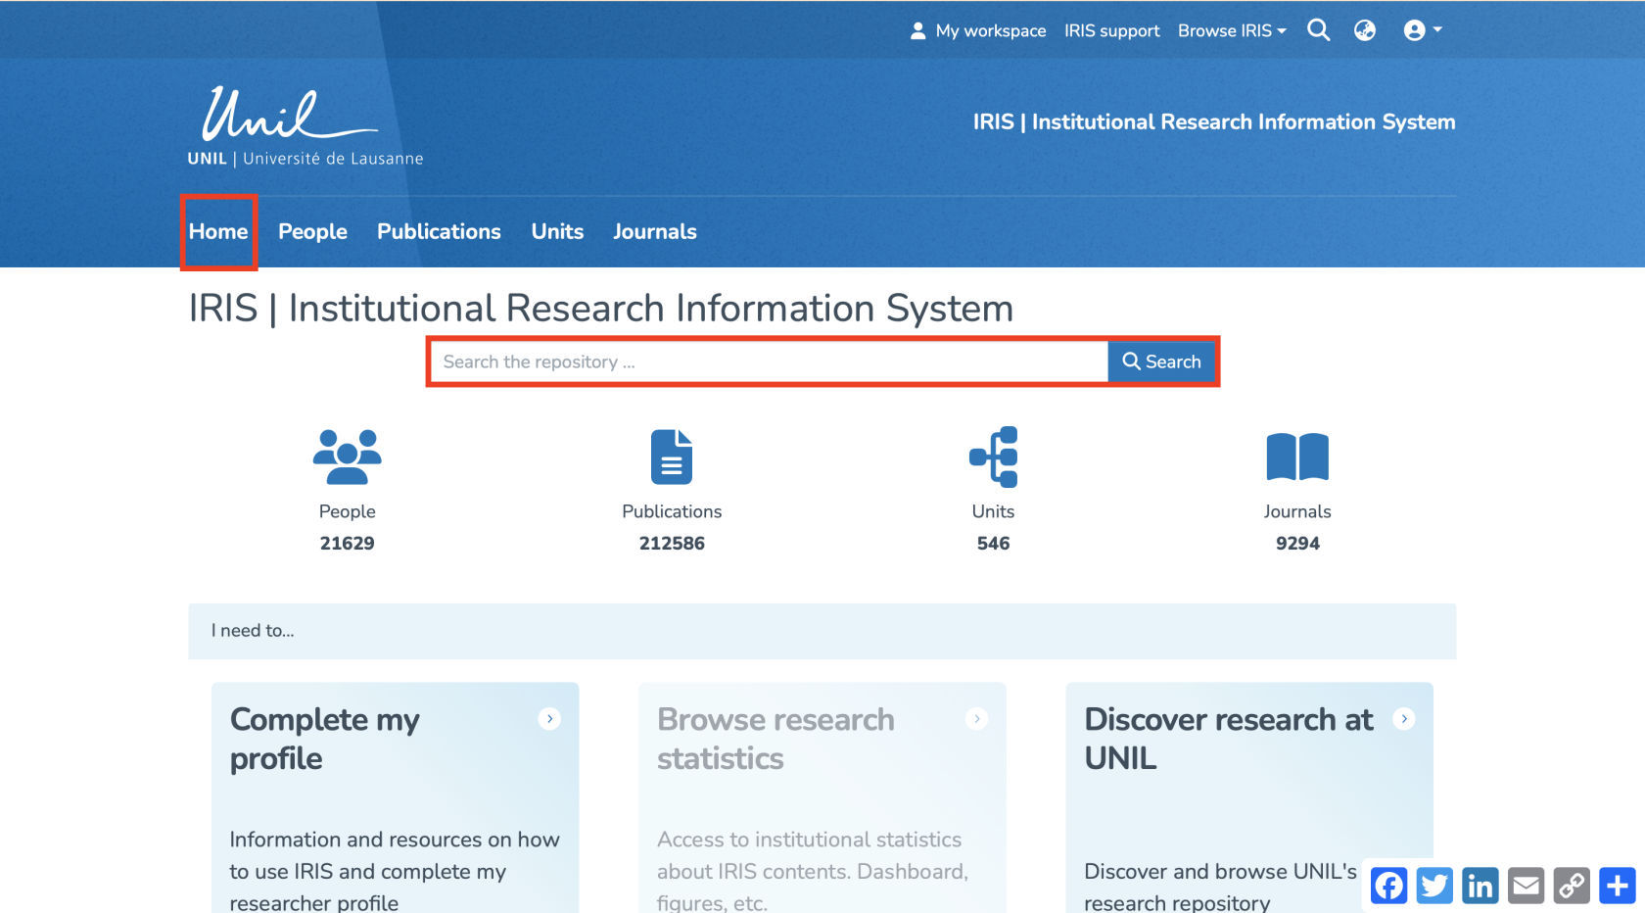Share page via Twitter icon
The image size is (1645, 913).
tap(1434, 886)
